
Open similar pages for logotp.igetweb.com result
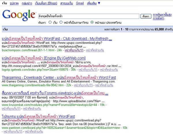coord(109,70)
